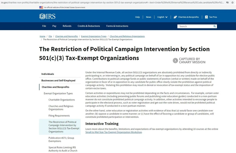The width and height of the screenshot is (236, 153).
Task: Click the Home breadcrumb link
Action: pyautogui.click(x=42, y=36)
